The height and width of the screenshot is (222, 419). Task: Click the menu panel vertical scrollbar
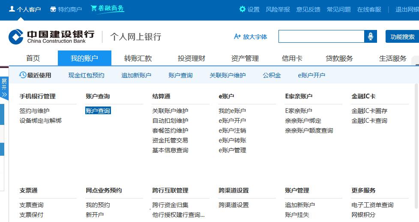click(x=416, y=146)
